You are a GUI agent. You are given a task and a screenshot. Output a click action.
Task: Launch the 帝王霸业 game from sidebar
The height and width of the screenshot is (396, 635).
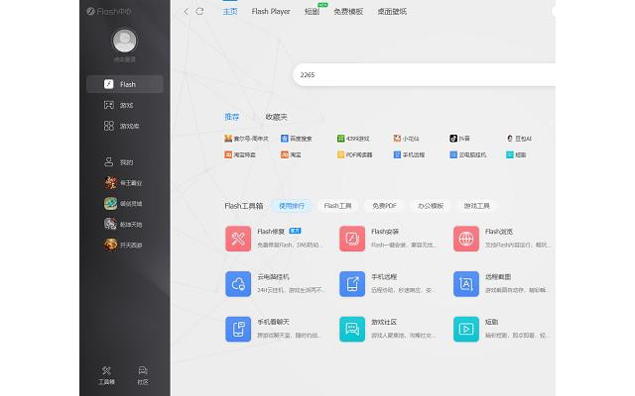point(125,182)
